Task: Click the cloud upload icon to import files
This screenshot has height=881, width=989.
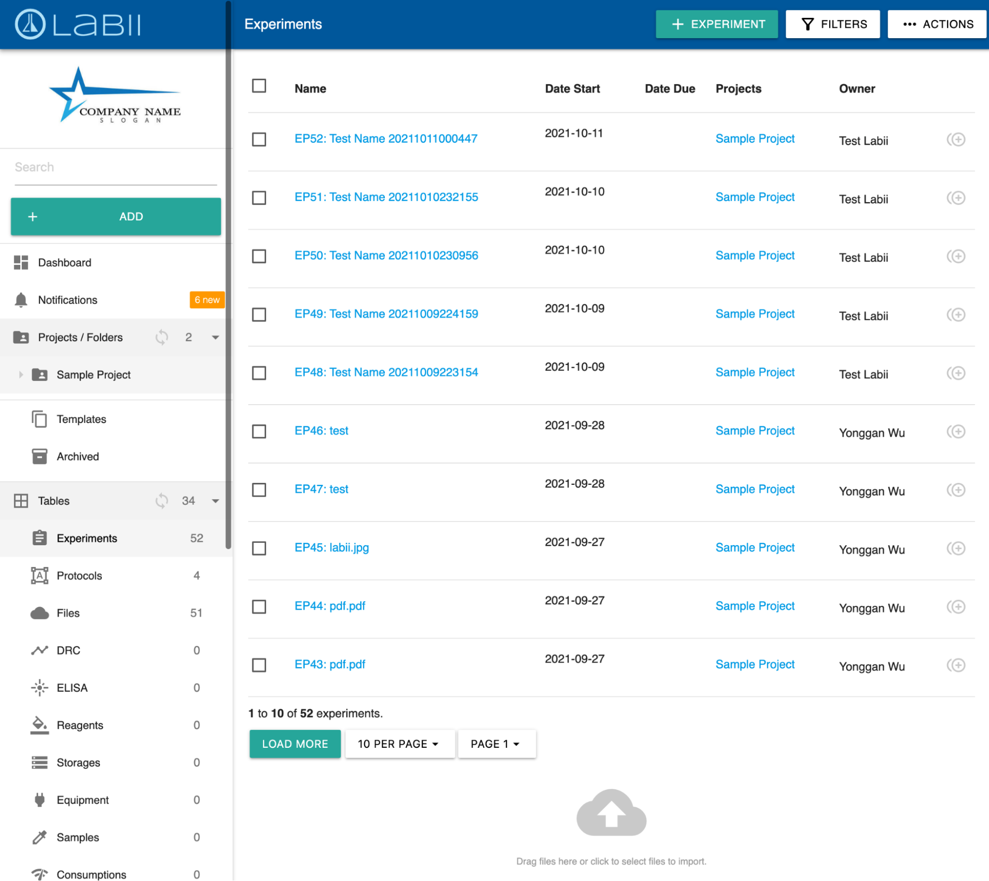Action: (611, 813)
